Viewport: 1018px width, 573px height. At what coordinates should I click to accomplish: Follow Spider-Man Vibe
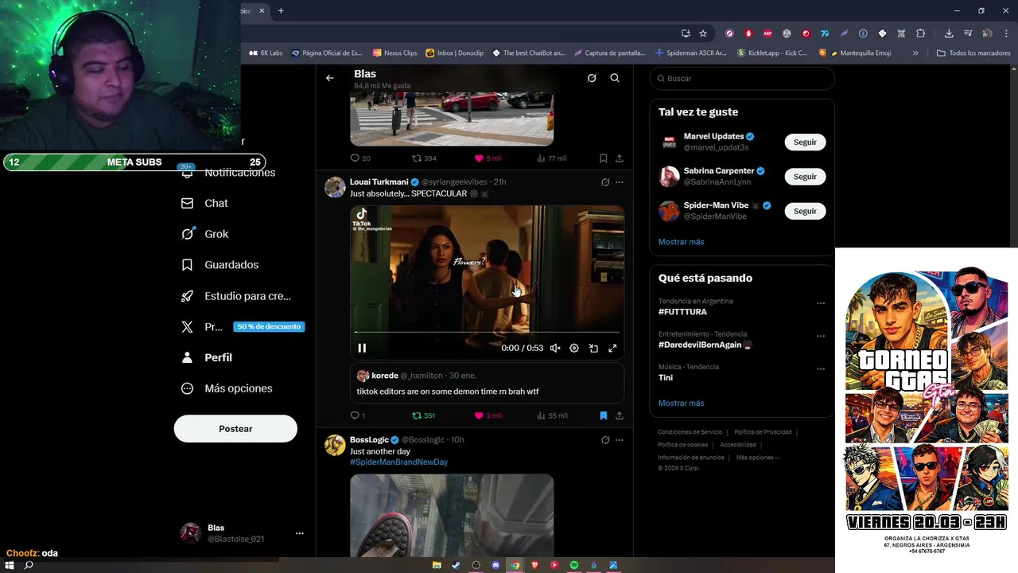tap(805, 211)
